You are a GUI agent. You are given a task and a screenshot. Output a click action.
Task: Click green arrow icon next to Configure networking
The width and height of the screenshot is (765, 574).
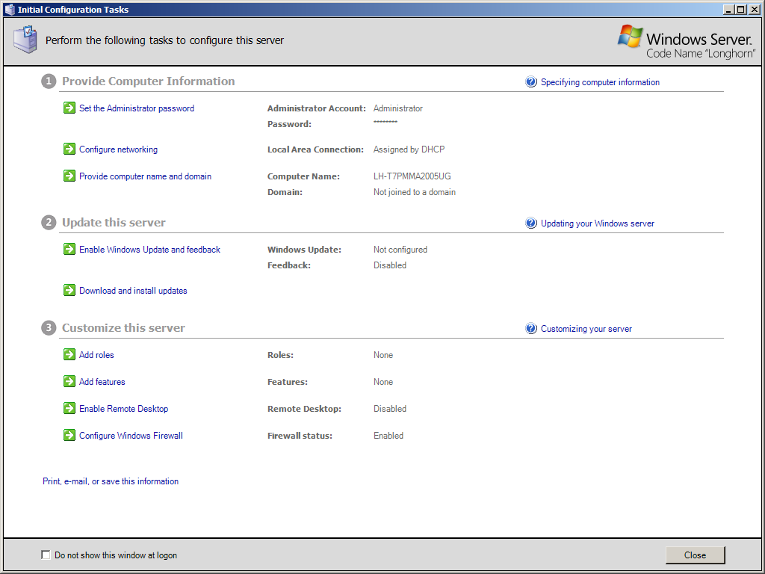pos(69,149)
